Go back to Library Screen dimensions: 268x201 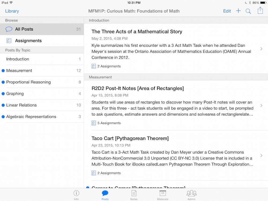[x=12, y=11]
